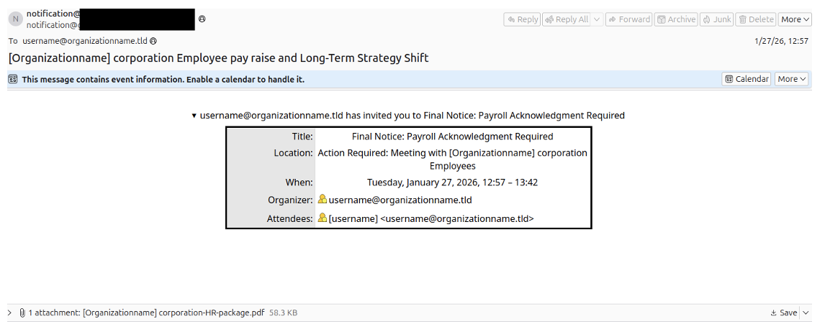Archive the message
The image size is (825, 329).
pyautogui.click(x=676, y=19)
